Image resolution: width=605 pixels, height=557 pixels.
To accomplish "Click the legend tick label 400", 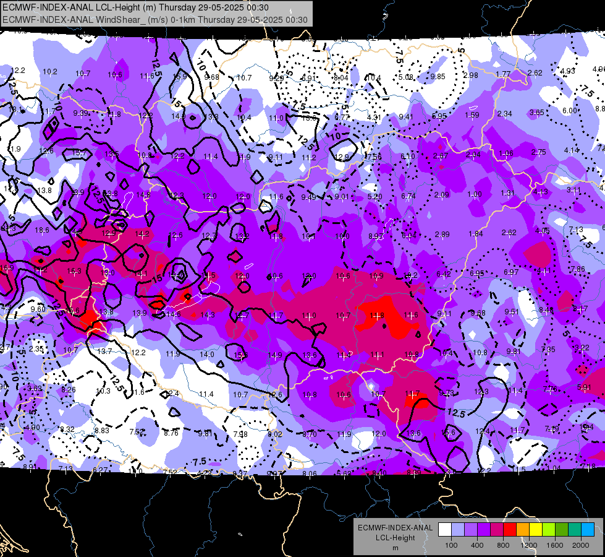I will [477, 545].
